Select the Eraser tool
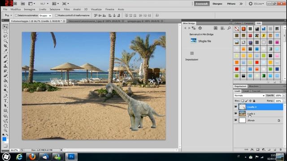287x161 pixels. pos(5,76)
